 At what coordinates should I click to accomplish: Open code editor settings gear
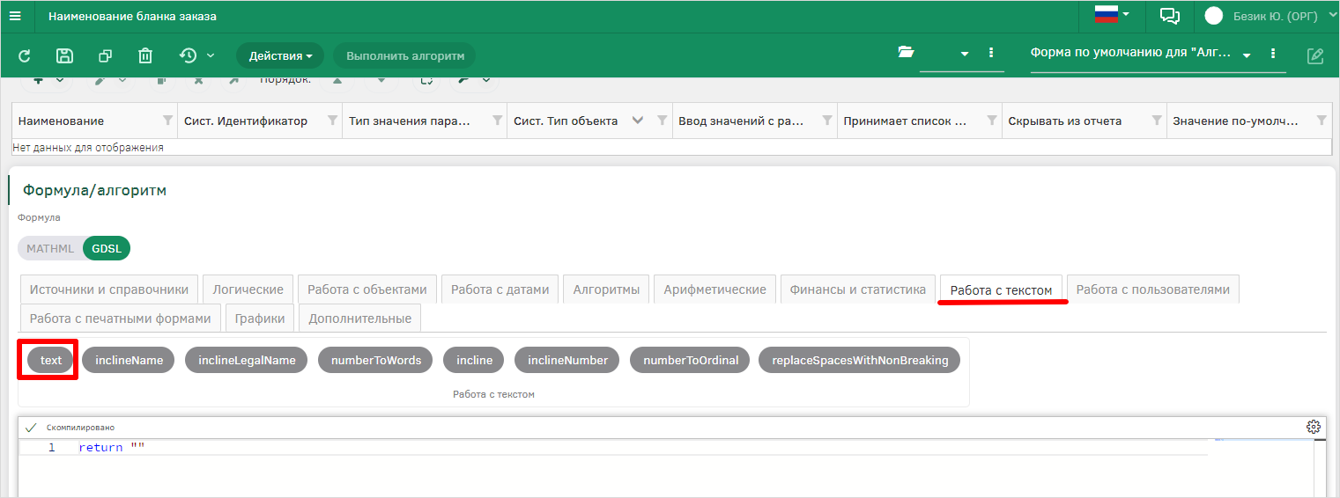tap(1314, 427)
